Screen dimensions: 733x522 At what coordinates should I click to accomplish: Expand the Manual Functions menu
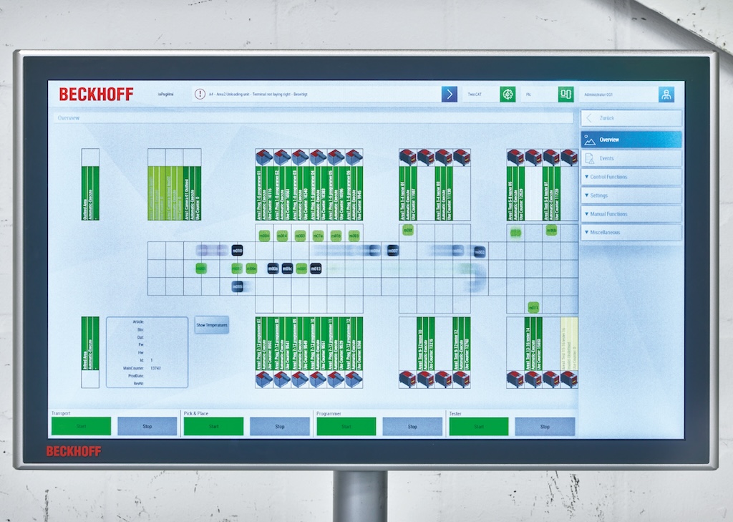point(631,214)
